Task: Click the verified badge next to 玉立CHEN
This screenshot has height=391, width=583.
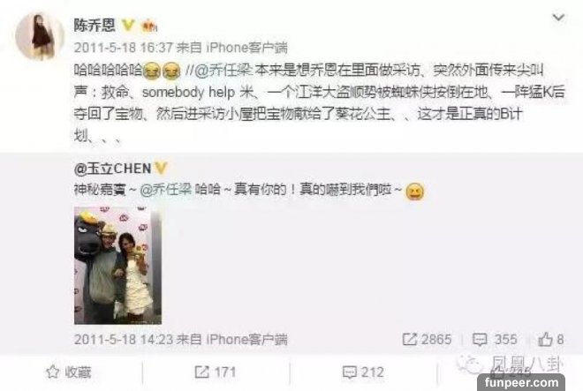Action: (161, 169)
